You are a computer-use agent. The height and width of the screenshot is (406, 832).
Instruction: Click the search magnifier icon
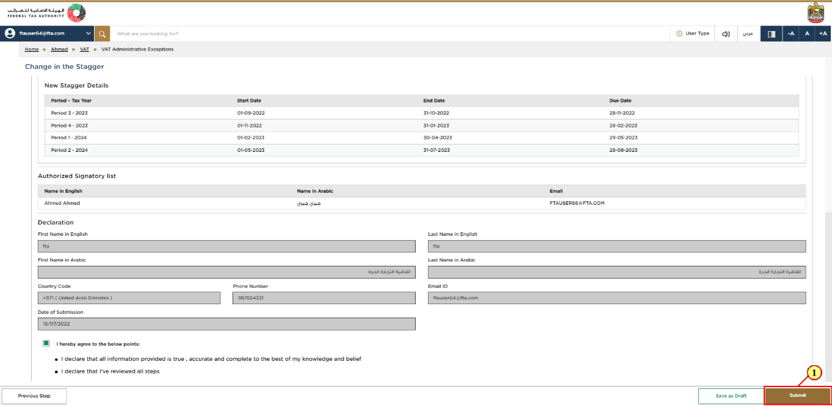tap(103, 34)
